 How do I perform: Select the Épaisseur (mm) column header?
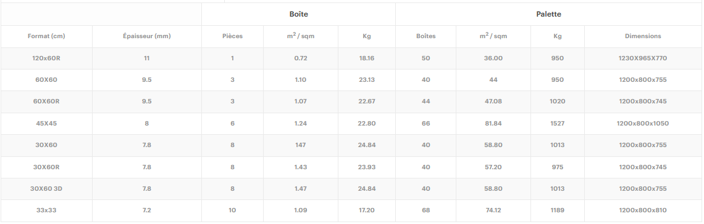pyautogui.click(x=147, y=36)
